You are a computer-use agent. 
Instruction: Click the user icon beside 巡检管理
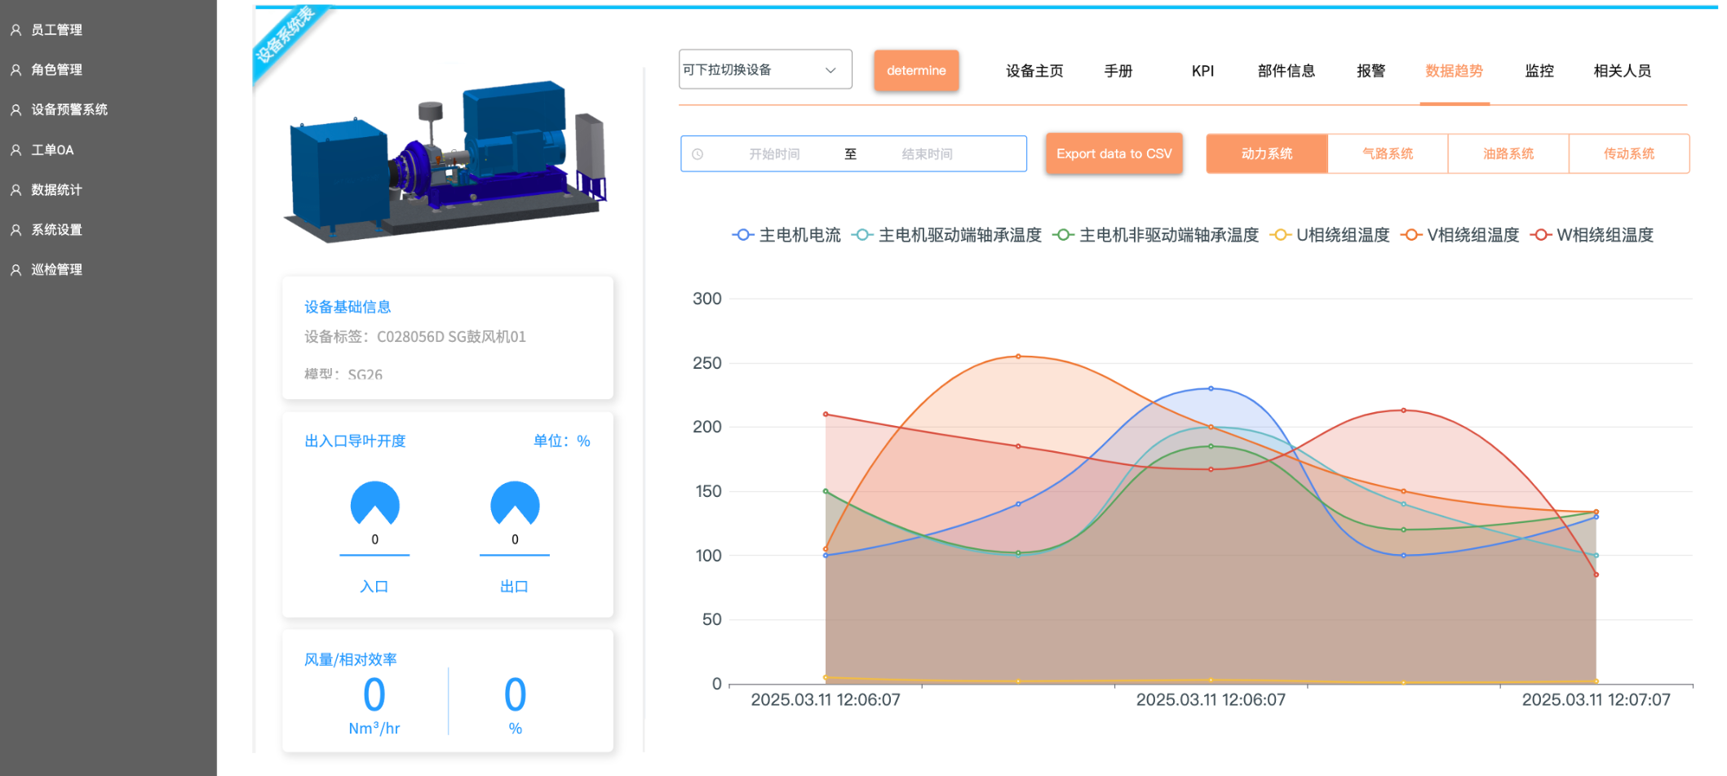(x=15, y=270)
